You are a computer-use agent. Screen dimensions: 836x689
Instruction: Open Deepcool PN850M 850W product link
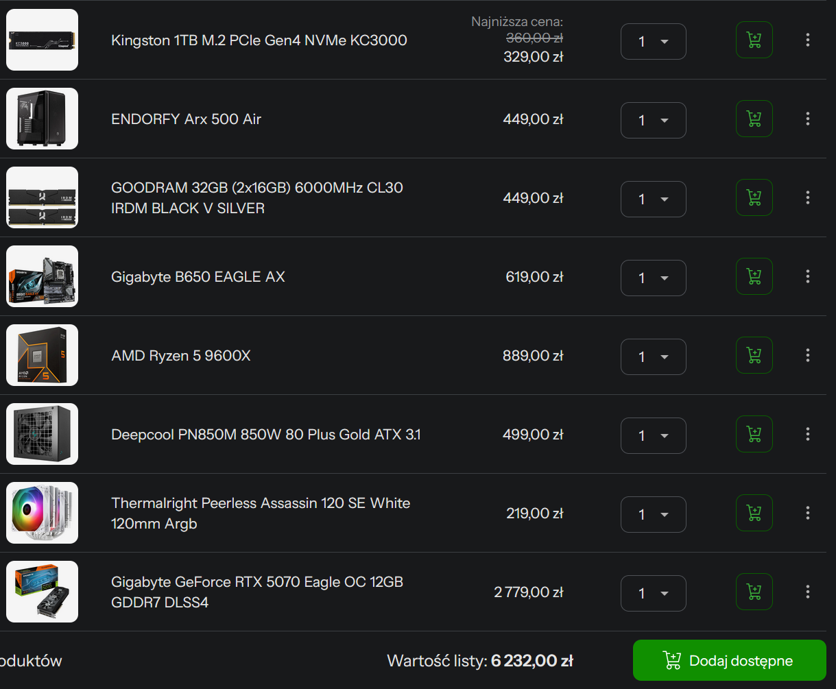(x=266, y=435)
